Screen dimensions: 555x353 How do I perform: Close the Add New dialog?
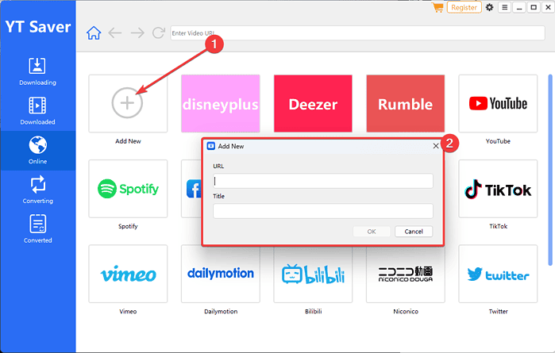coord(435,146)
